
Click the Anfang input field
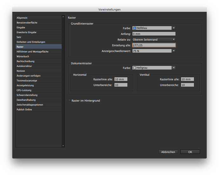point(154,34)
